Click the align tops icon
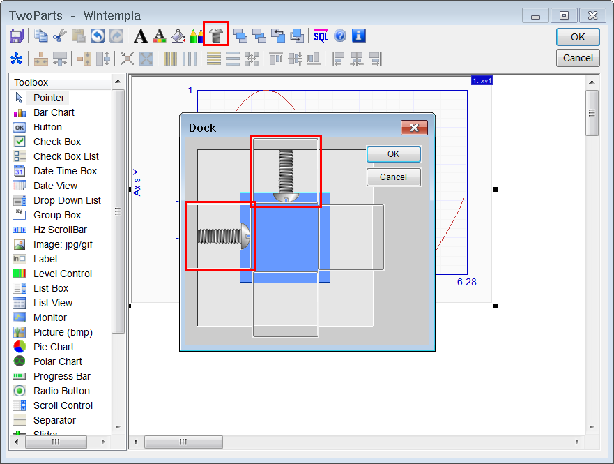614x464 pixels. tap(276, 59)
